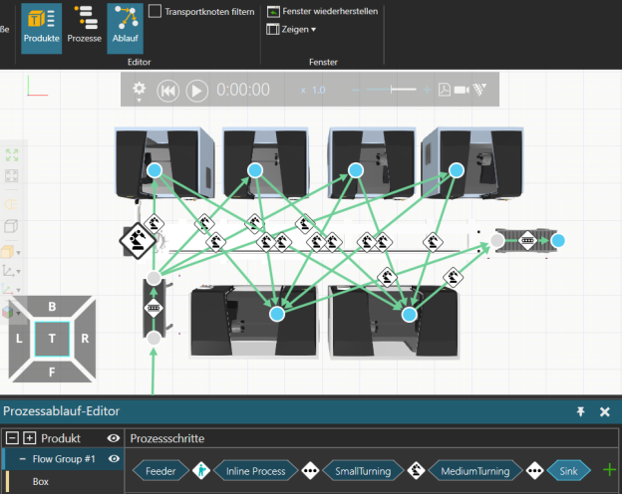This screenshot has height=494, width=622.
Task: Click the fill view arrows icon
Action: (12, 155)
